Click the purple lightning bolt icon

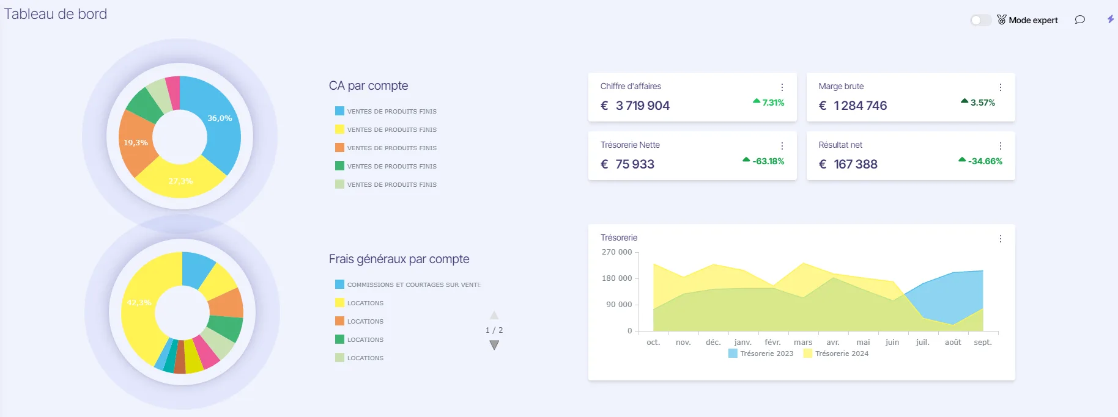coord(1111,20)
